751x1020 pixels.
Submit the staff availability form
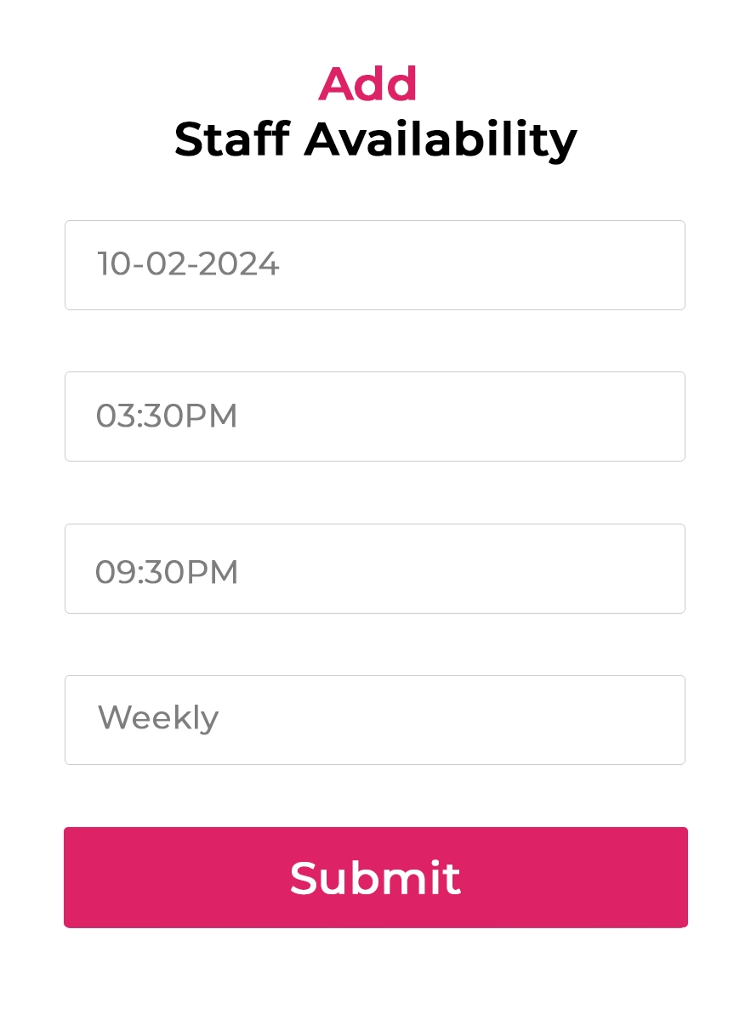click(x=375, y=877)
